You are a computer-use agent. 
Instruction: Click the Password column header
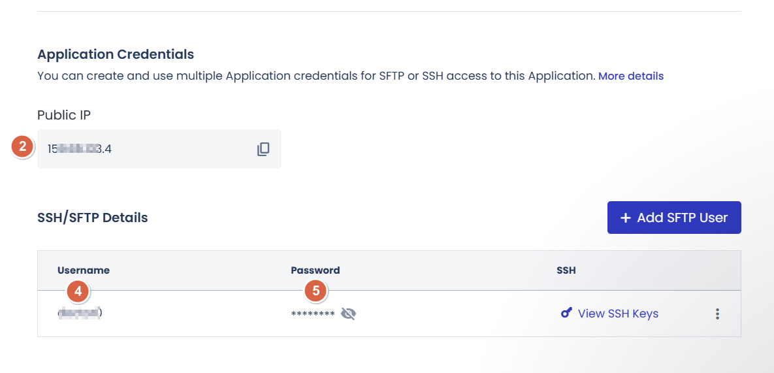tap(315, 270)
